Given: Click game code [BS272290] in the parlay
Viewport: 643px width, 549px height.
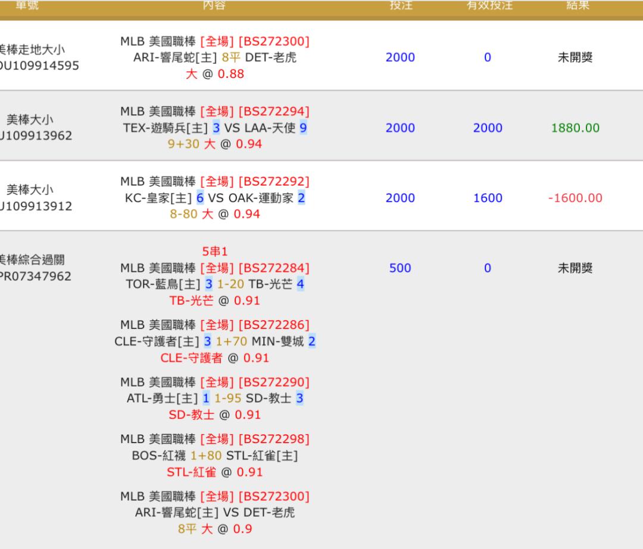Looking at the screenshot, I should (x=274, y=382).
